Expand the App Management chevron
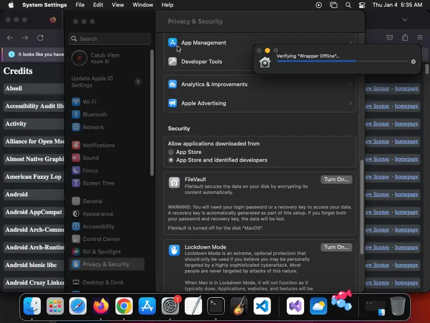The image size is (430, 323). click(x=350, y=42)
